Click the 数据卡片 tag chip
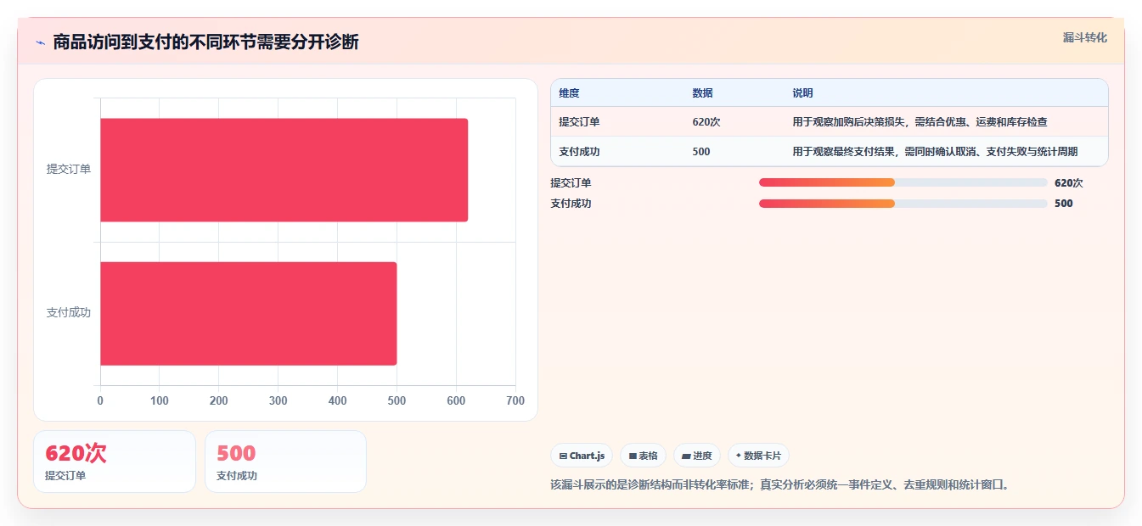 point(758,456)
